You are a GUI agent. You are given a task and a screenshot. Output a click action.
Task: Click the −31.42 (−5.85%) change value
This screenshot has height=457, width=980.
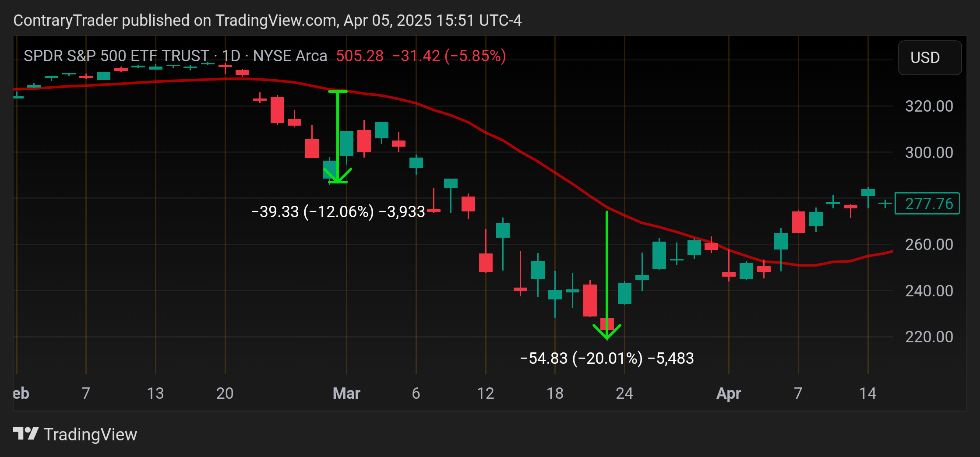tap(449, 56)
